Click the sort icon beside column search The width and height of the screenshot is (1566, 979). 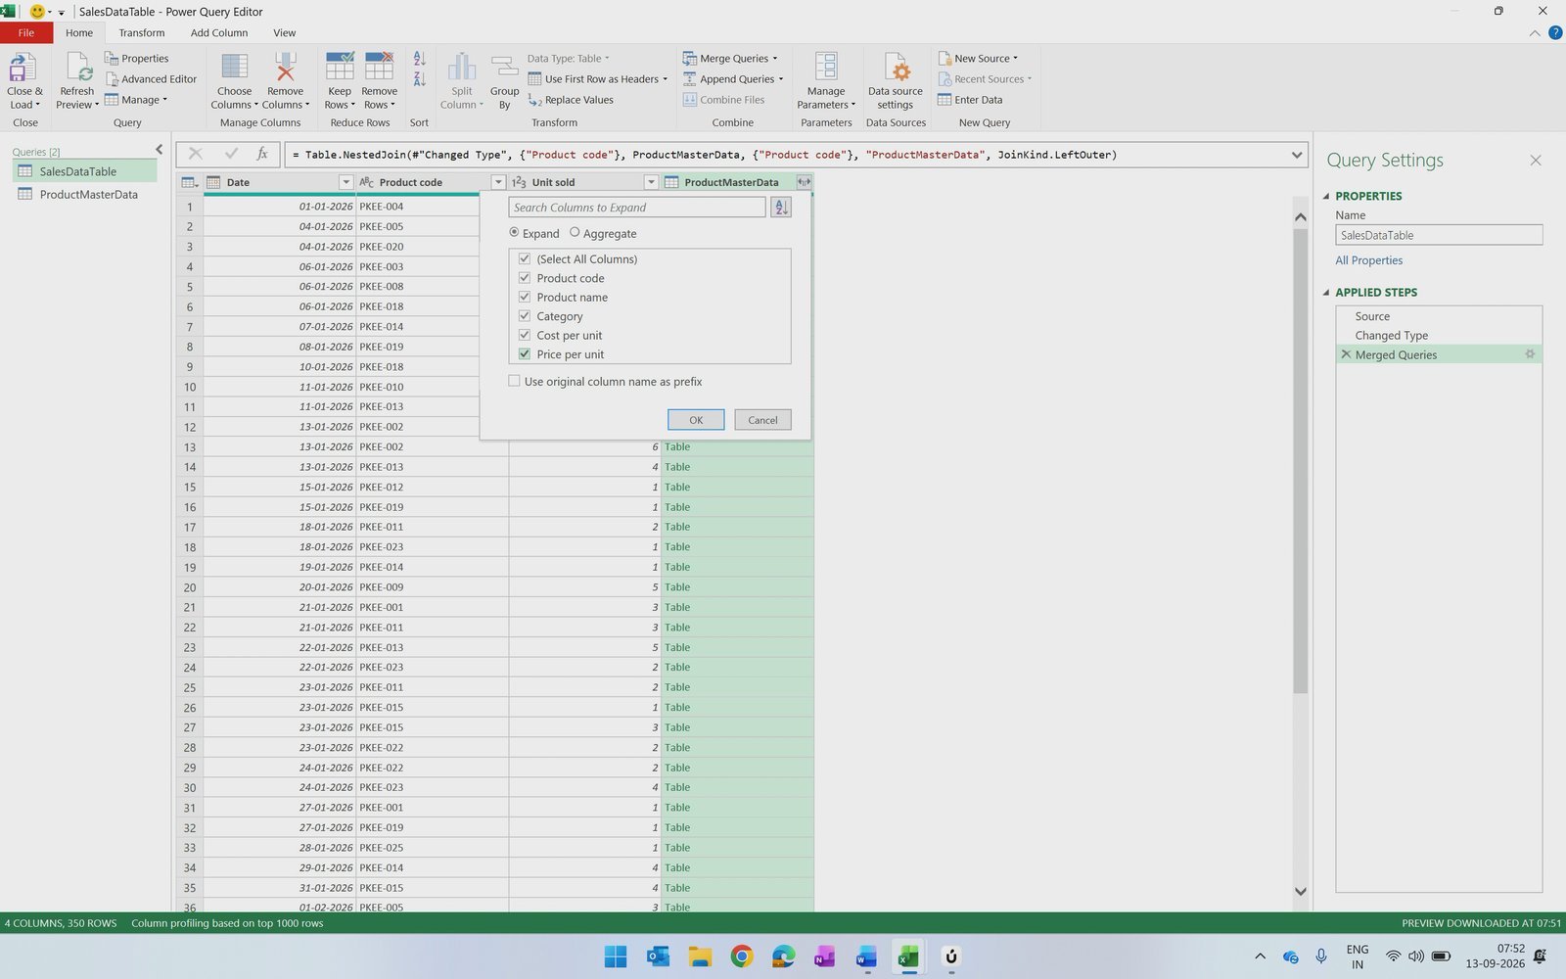pyautogui.click(x=781, y=208)
